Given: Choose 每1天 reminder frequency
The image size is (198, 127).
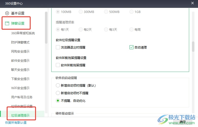Looking at the screenshot, I should pyautogui.click(x=58, y=29).
